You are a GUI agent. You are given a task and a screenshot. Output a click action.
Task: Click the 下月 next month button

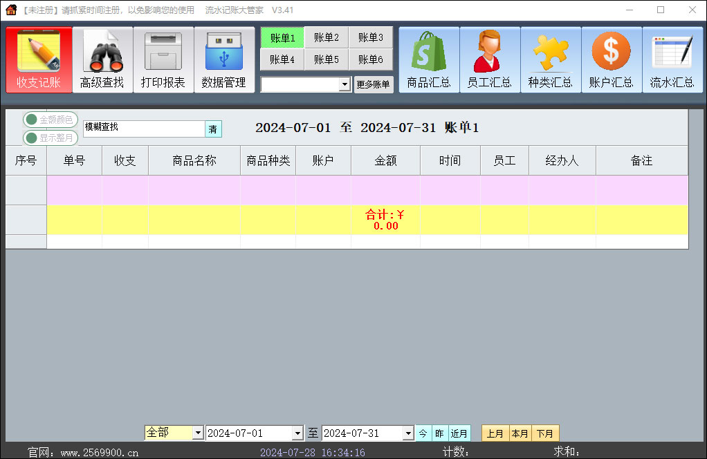click(545, 433)
